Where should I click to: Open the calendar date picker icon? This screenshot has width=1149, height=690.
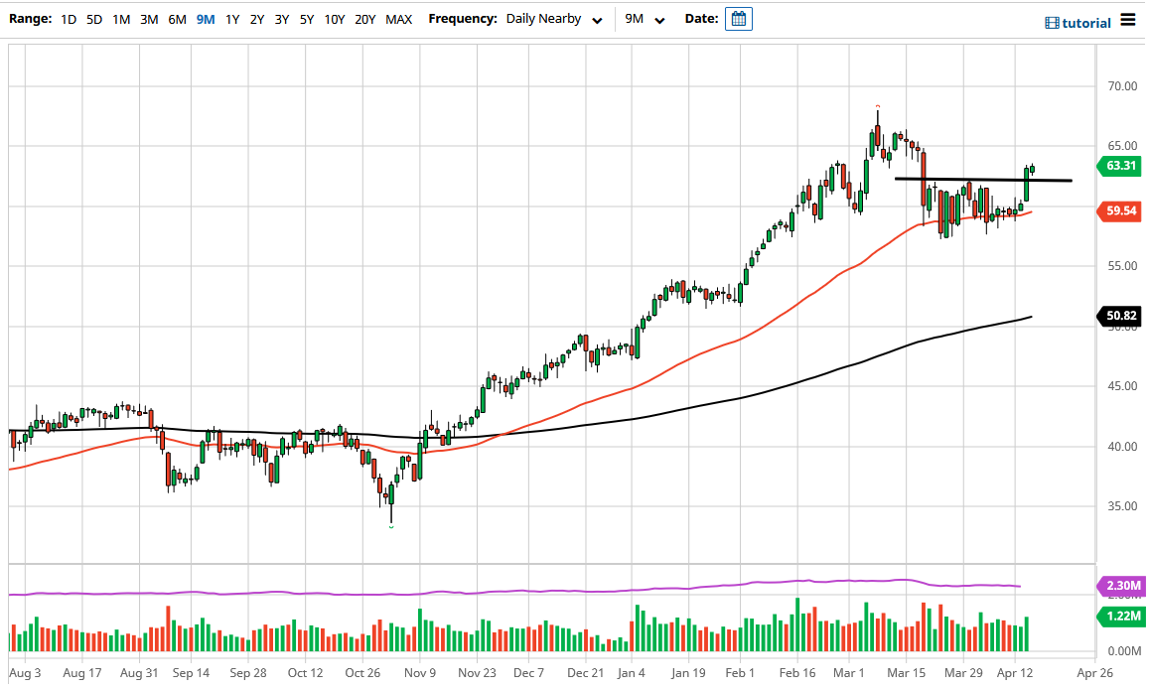[x=737, y=18]
